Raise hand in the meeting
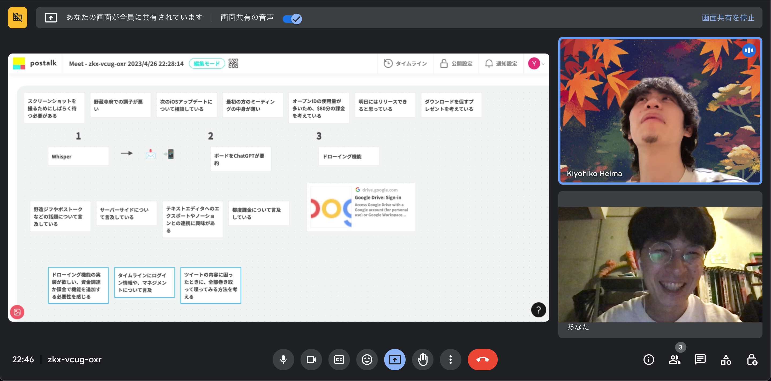The height and width of the screenshot is (381, 771). click(422, 360)
